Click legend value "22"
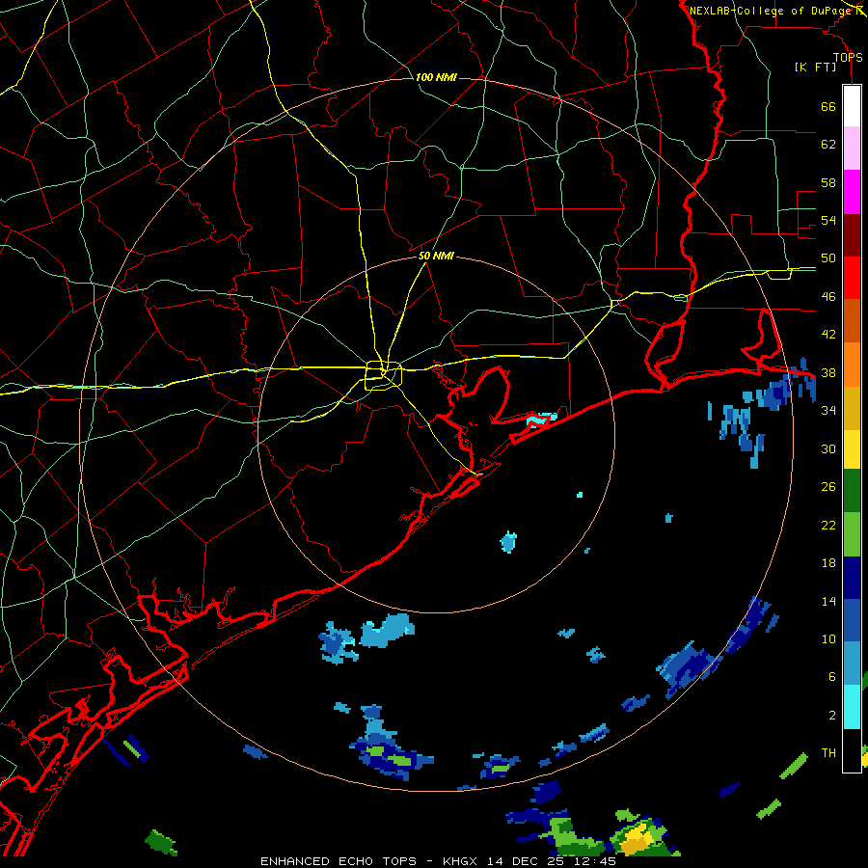This screenshot has width=868, height=868. (x=828, y=526)
